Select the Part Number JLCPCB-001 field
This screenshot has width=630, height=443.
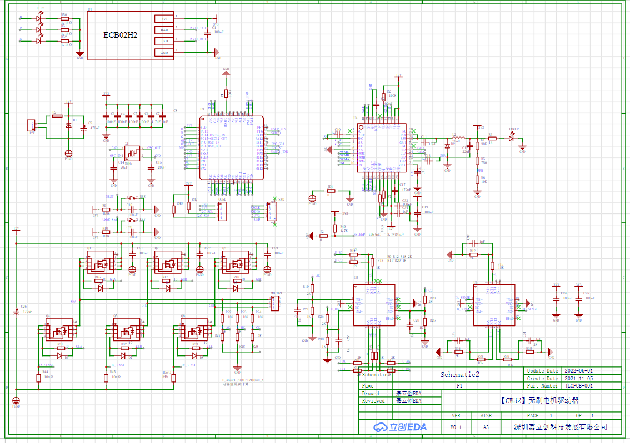coord(578,385)
